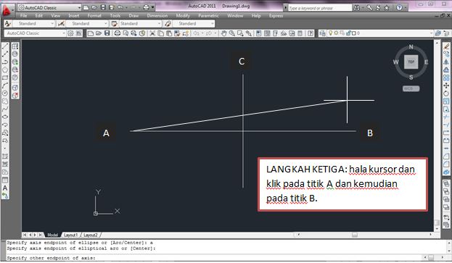Select the Spline draw tool
The height and width of the screenshot is (263, 452).
point(5,109)
